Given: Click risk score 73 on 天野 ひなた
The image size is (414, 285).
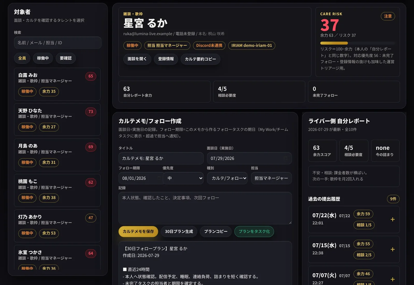Looking at the screenshot, I should 91,112.
